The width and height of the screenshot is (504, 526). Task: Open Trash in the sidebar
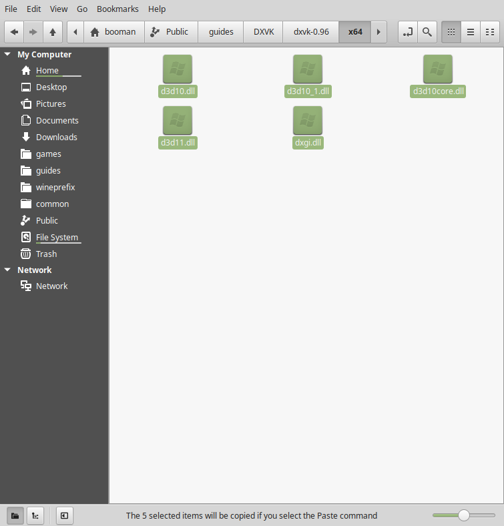coord(54,254)
